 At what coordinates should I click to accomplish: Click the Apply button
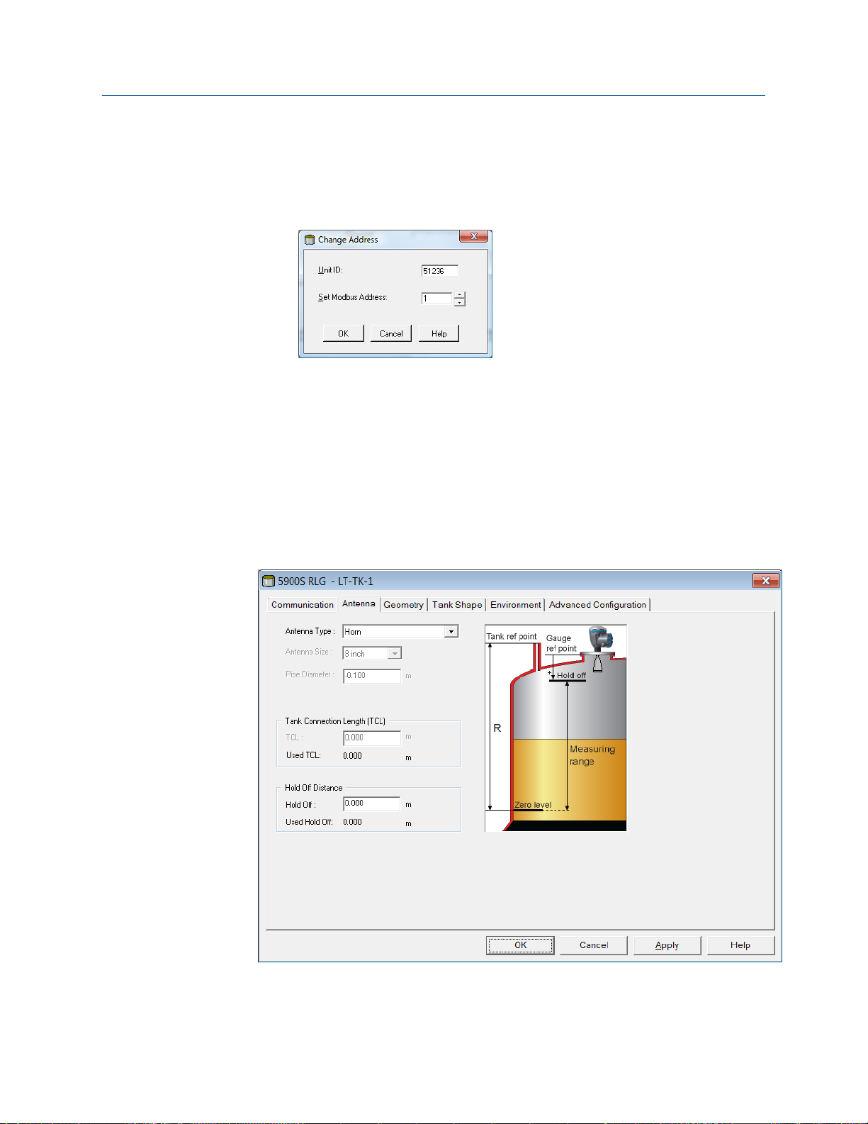pyautogui.click(x=667, y=945)
